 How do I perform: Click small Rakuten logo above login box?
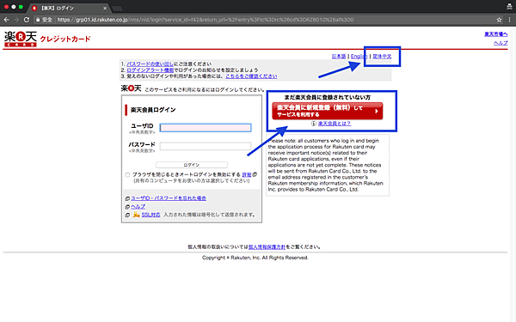pyautogui.click(x=132, y=88)
